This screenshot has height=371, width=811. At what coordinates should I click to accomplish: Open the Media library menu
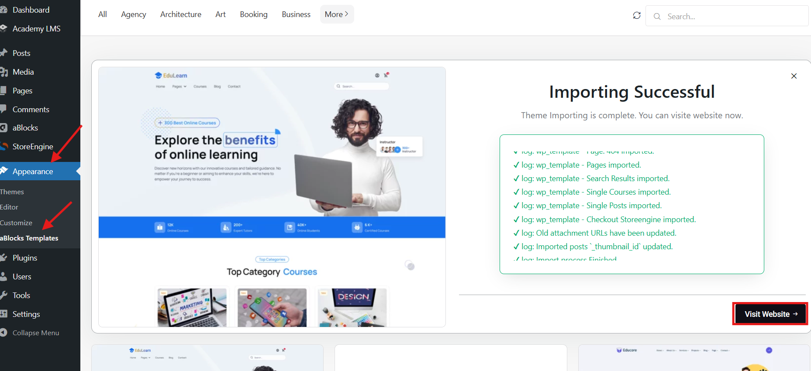click(23, 72)
